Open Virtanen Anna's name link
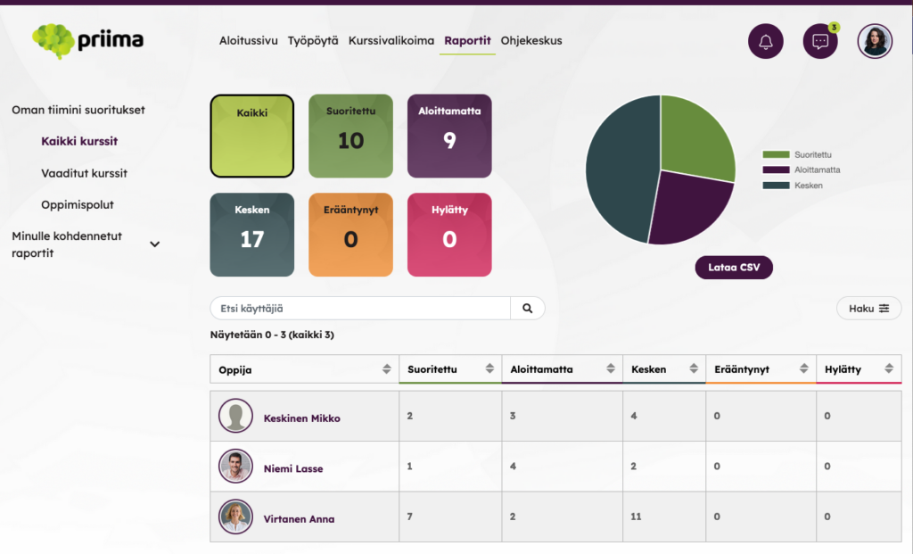Image resolution: width=913 pixels, height=554 pixels. [299, 519]
